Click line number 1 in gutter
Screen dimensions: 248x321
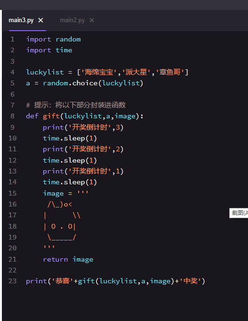pyautogui.click(x=13, y=39)
